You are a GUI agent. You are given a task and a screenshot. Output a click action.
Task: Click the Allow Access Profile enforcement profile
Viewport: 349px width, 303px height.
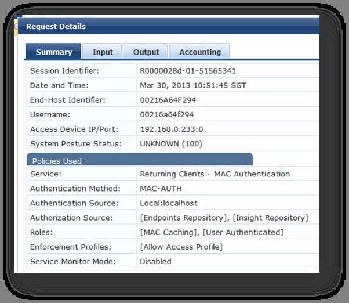[181, 247]
